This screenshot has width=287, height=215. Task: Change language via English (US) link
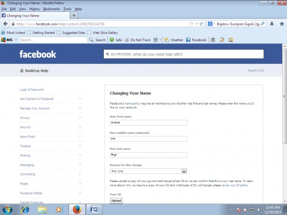point(256,70)
